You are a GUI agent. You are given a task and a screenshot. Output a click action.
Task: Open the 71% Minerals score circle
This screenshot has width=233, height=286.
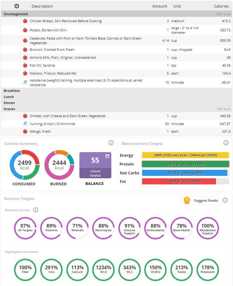coord(78,228)
